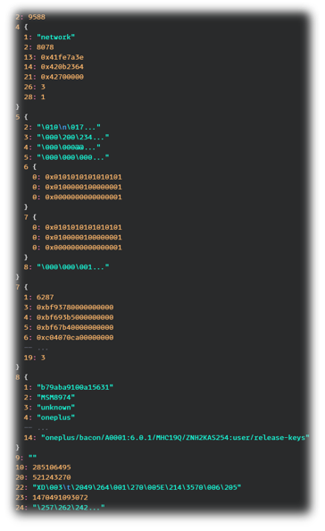The image size is (325, 531).
Task: Select the value 0x41fe7a3e on line 13
Action: pyautogui.click(x=62, y=57)
